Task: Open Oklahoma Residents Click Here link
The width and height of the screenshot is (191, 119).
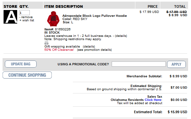Action: pos(153,100)
